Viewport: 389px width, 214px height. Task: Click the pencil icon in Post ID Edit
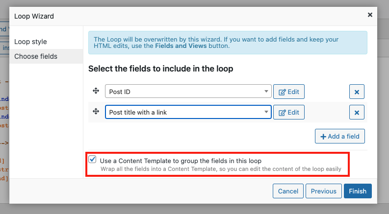(x=282, y=92)
